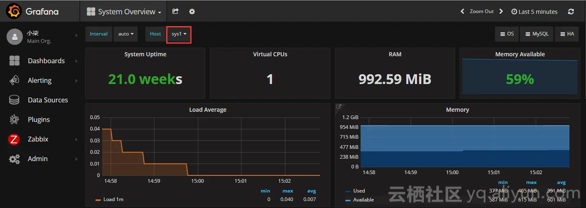This screenshot has height=208, width=586.
Task: Click the 21.0 weeks uptime value
Action: (145, 79)
